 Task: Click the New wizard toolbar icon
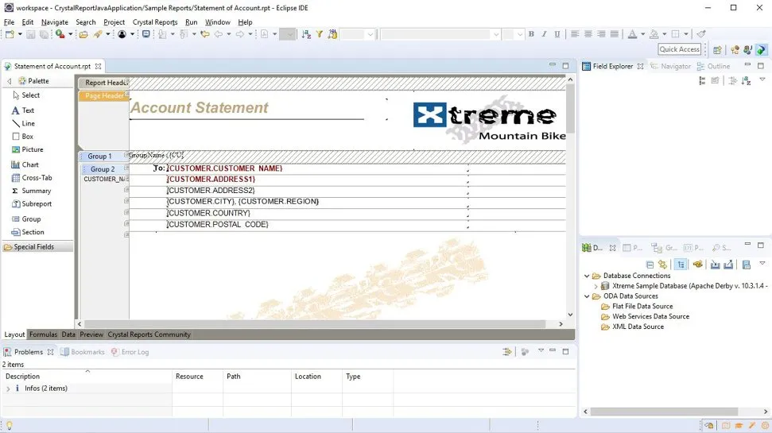[10, 34]
